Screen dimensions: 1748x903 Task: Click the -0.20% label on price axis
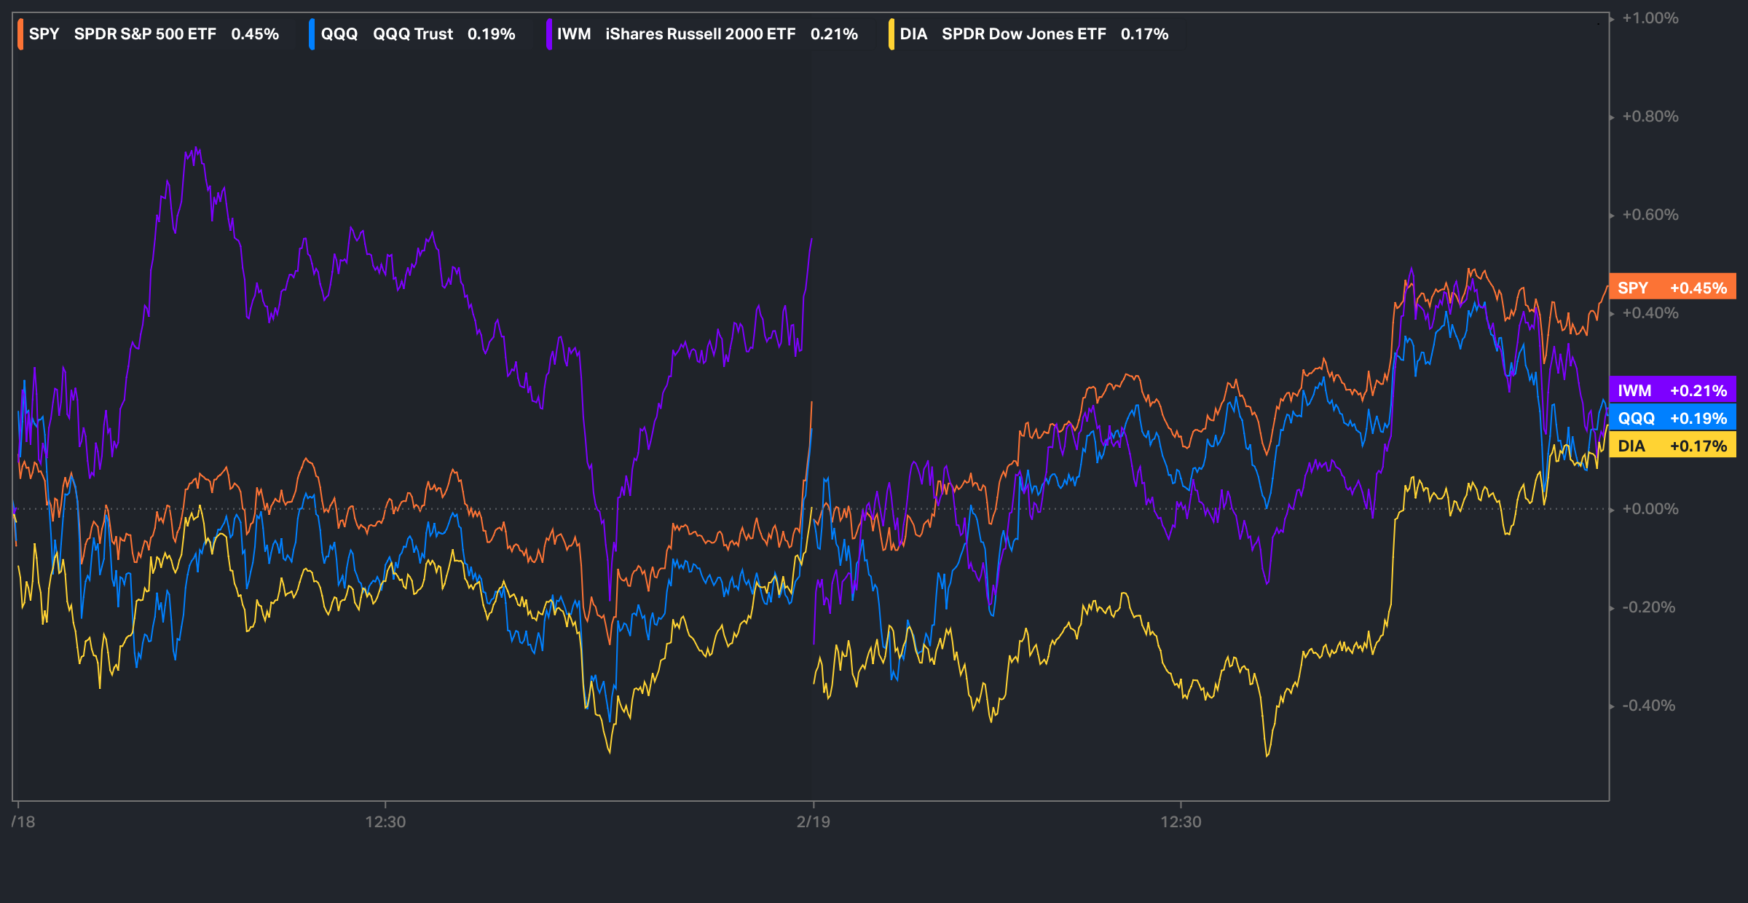1649,607
